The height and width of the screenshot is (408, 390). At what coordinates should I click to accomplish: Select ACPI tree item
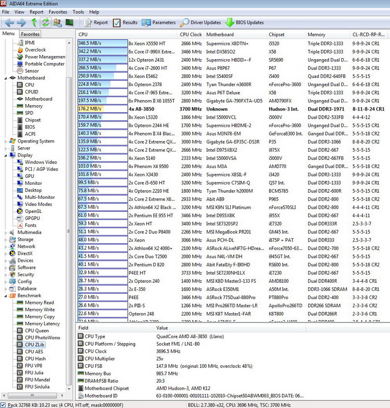click(x=30, y=134)
